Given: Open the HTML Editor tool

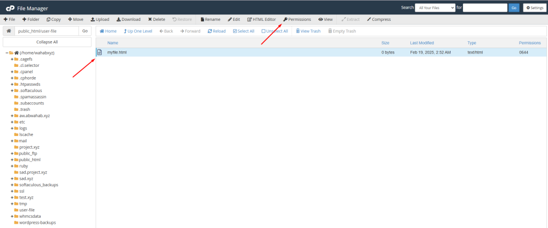Looking at the screenshot, I should pyautogui.click(x=261, y=19).
